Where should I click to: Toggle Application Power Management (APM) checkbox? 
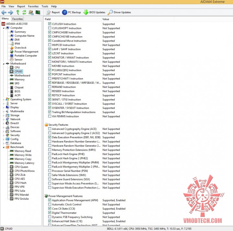(50, 200)
